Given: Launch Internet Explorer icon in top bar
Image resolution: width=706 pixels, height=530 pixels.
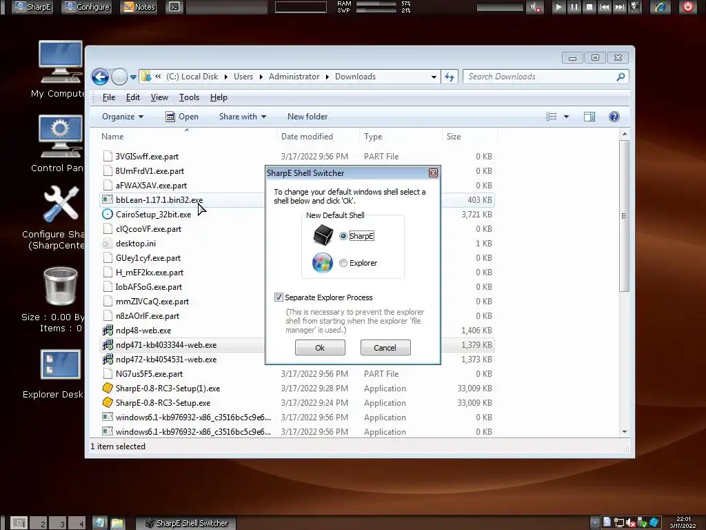Looking at the screenshot, I should click(660, 7).
